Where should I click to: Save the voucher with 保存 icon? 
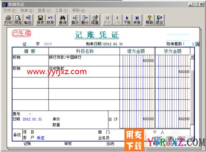click(x=40, y=20)
